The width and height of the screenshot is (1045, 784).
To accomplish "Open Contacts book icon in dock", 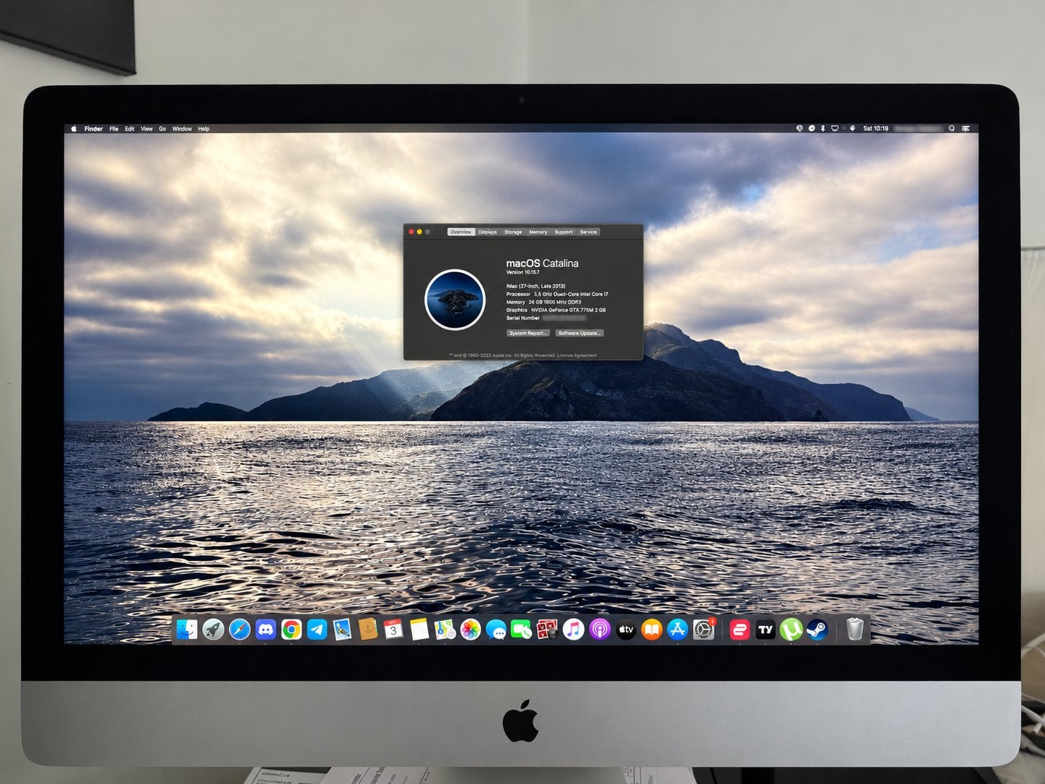I will [368, 630].
